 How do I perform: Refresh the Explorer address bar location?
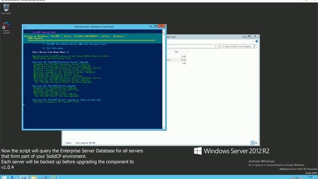click(x=219, y=46)
